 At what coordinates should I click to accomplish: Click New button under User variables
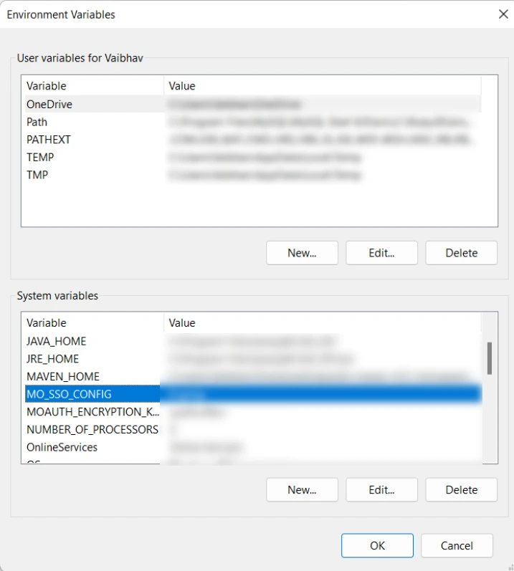click(302, 253)
